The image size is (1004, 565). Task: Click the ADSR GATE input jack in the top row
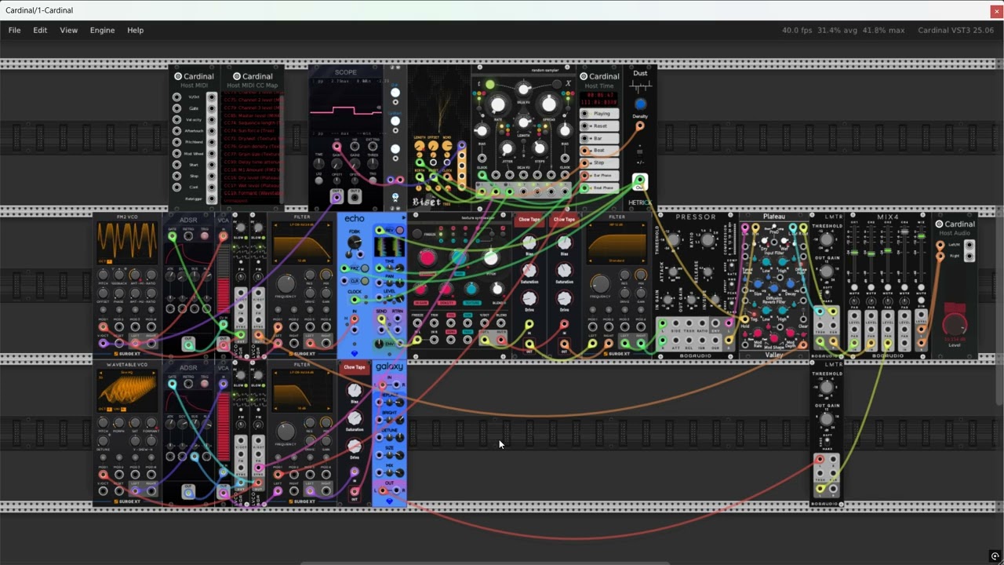pos(172,236)
